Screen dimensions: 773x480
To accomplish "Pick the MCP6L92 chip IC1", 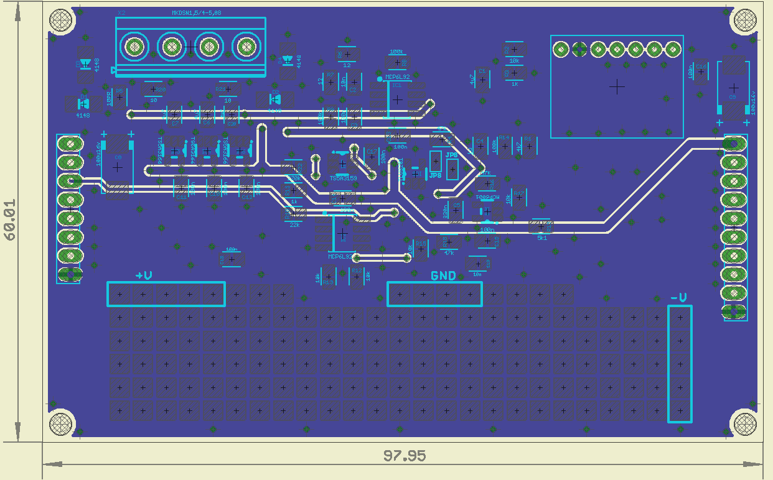I will click(x=397, y=99).
